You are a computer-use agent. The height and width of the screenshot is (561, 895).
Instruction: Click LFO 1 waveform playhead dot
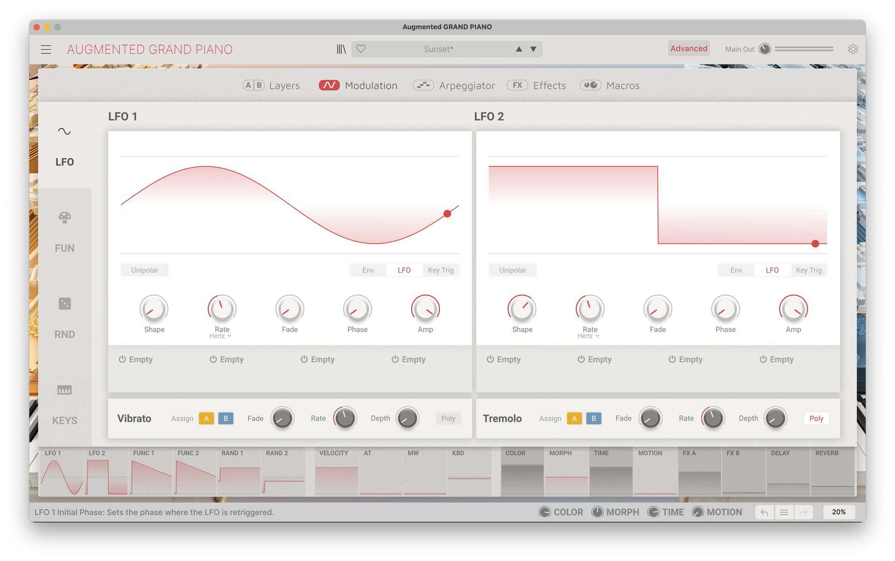point(447,214)
